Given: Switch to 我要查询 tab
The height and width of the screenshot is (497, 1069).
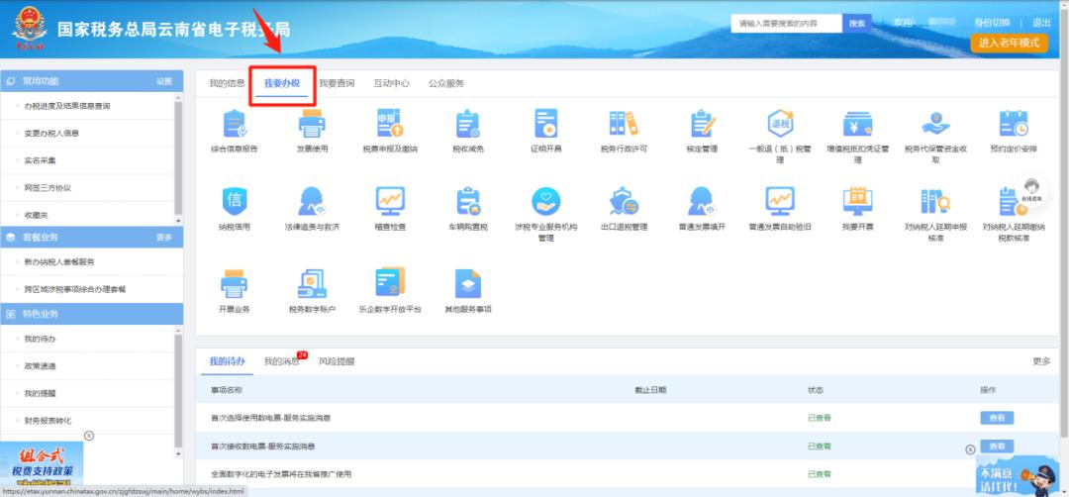Looking at the screenshot, I should click(x=337, y=83).
